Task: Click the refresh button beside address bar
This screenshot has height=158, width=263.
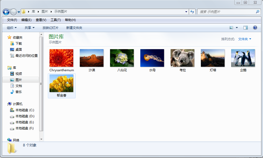Action: 192,12
